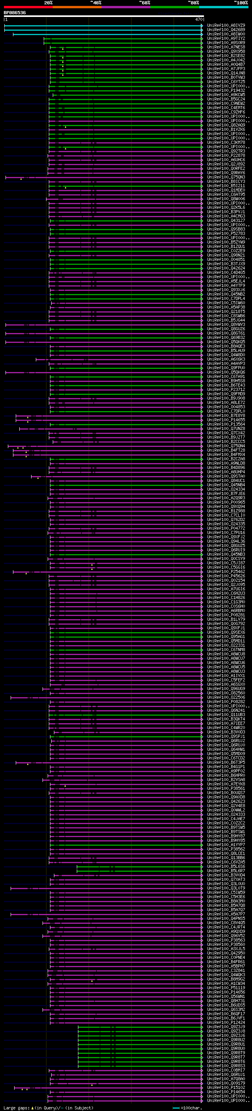252x1111 pixels.
Task: Click the UniRef100_A4J042 label
Action: point(226,60)
